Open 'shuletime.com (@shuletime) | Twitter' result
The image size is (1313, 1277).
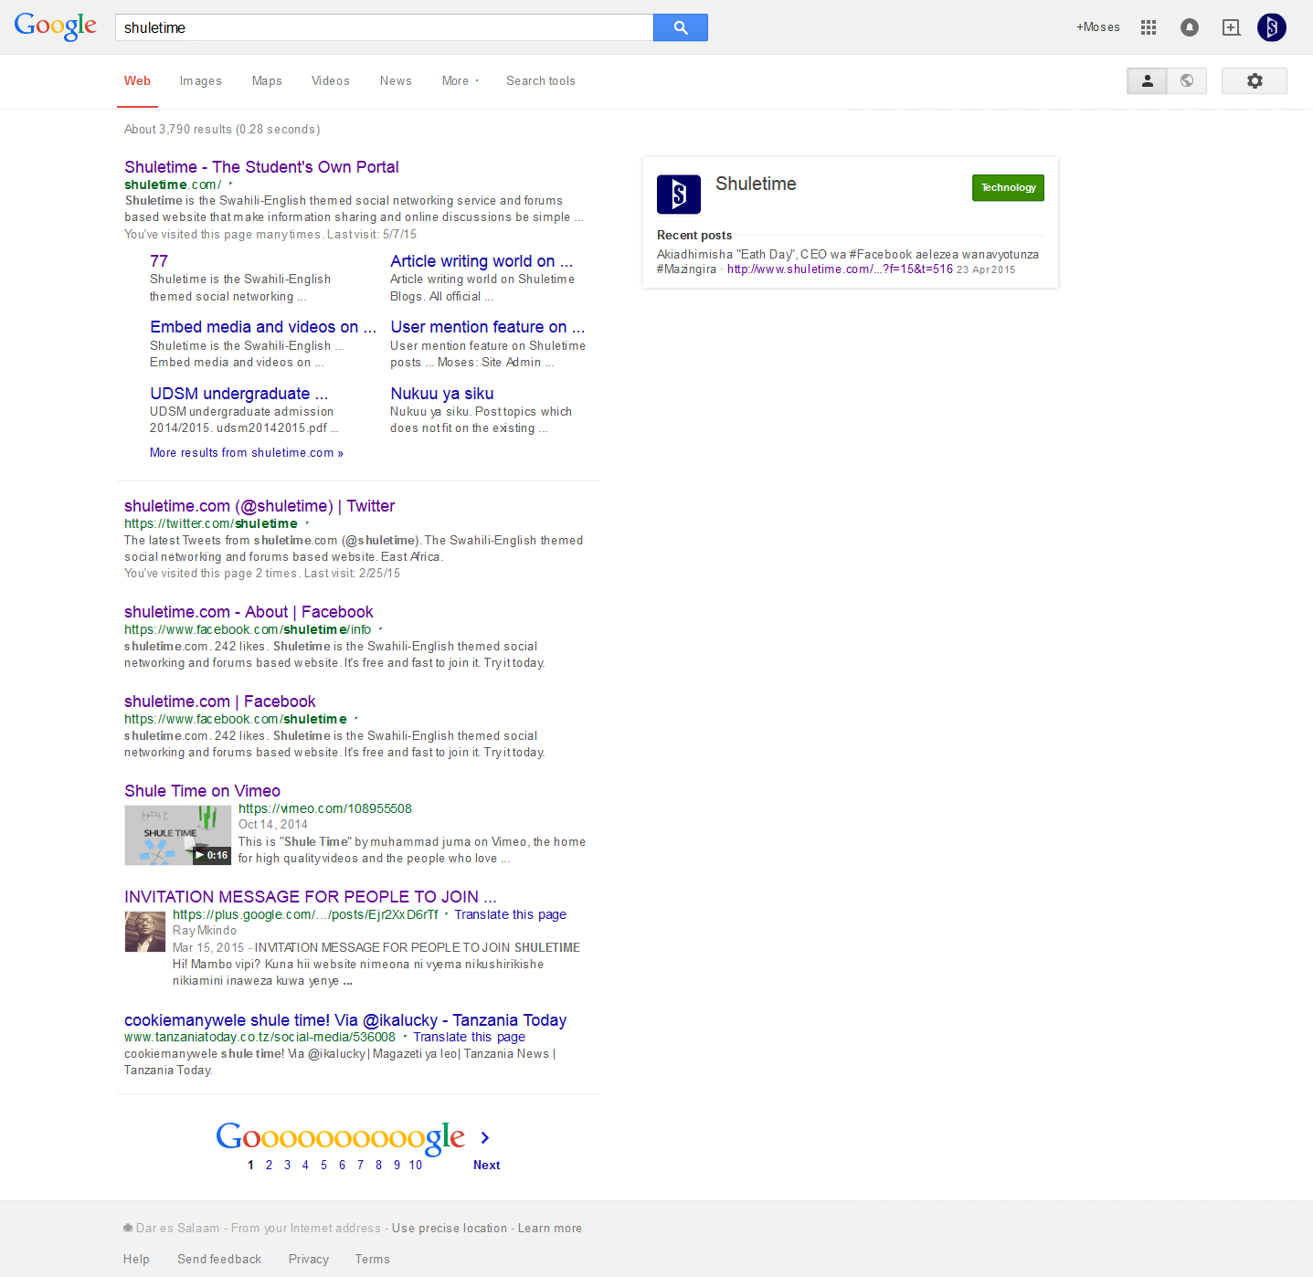(259, 506)
